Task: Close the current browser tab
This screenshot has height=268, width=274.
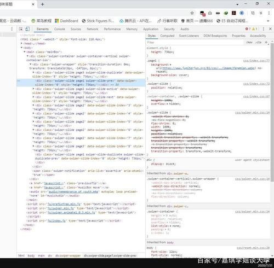Action: 33,4
